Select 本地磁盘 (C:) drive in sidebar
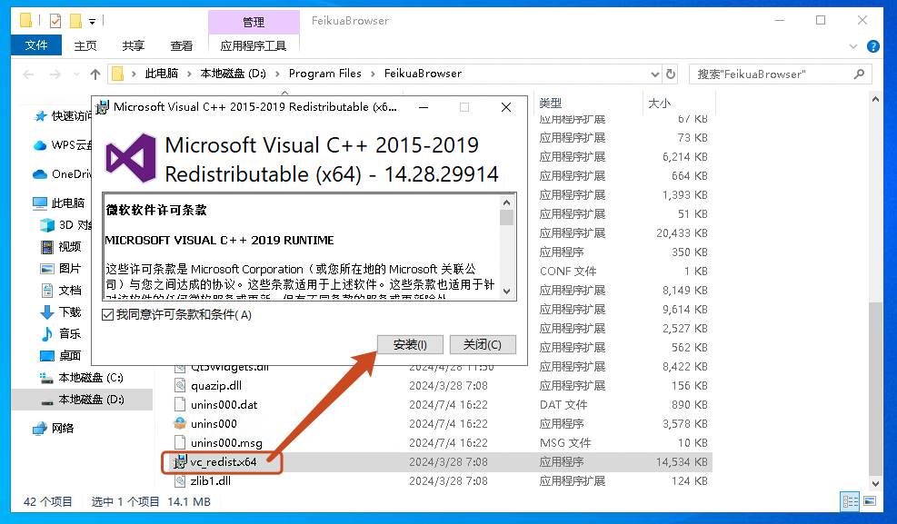The height and width of the screenshot is (524, 897). click(90, 378)
